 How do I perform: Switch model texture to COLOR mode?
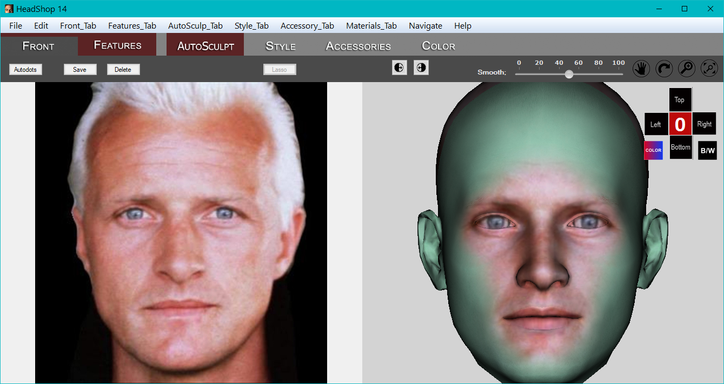653,150
